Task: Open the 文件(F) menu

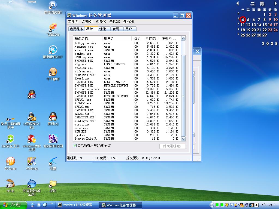Action: [x=73, y=21]
